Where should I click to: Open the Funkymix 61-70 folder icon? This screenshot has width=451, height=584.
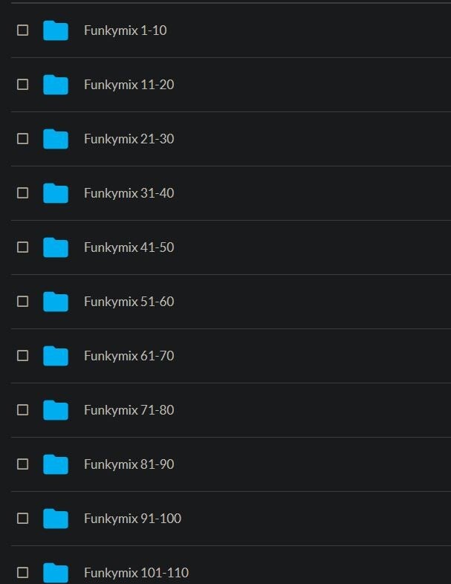[x=56, y=356]
